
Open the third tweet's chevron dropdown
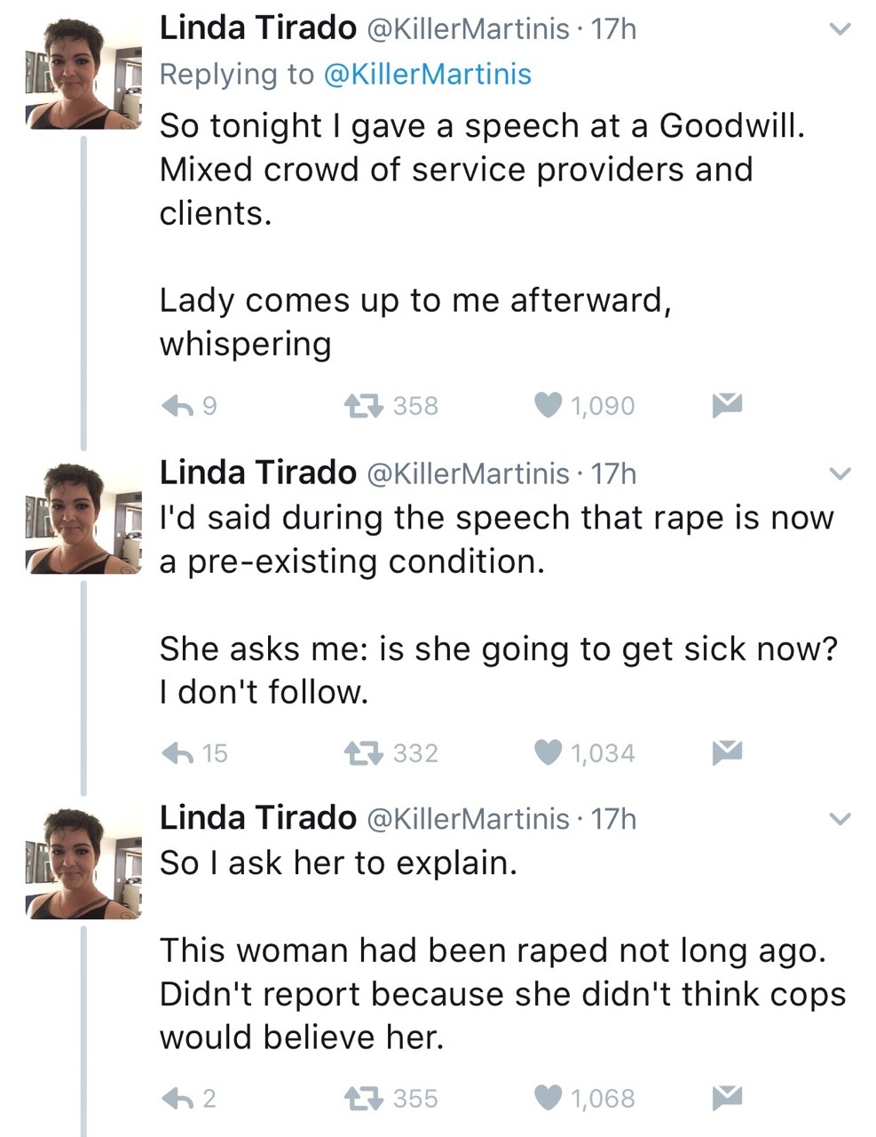839,819
